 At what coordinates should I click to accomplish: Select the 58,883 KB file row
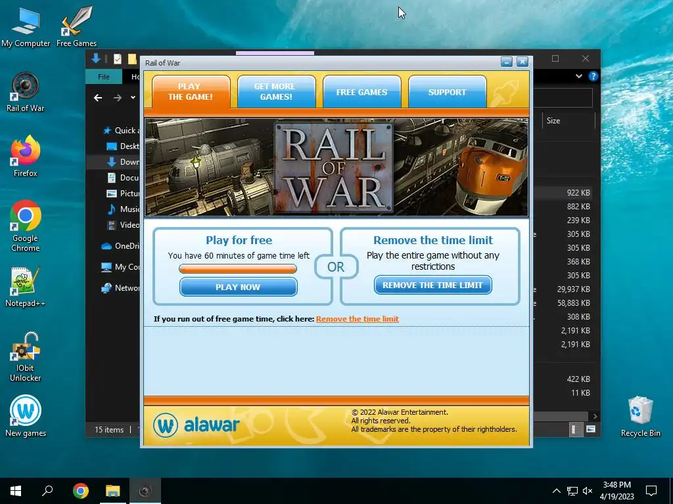pyautogui.click(x=565, y=303)
